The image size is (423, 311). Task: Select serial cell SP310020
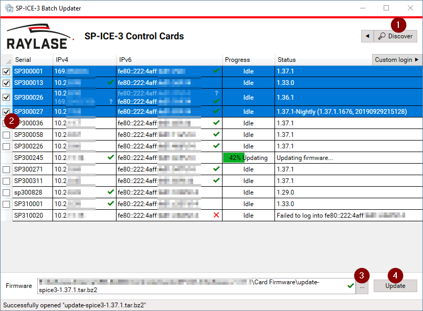(x=33, y=216)
